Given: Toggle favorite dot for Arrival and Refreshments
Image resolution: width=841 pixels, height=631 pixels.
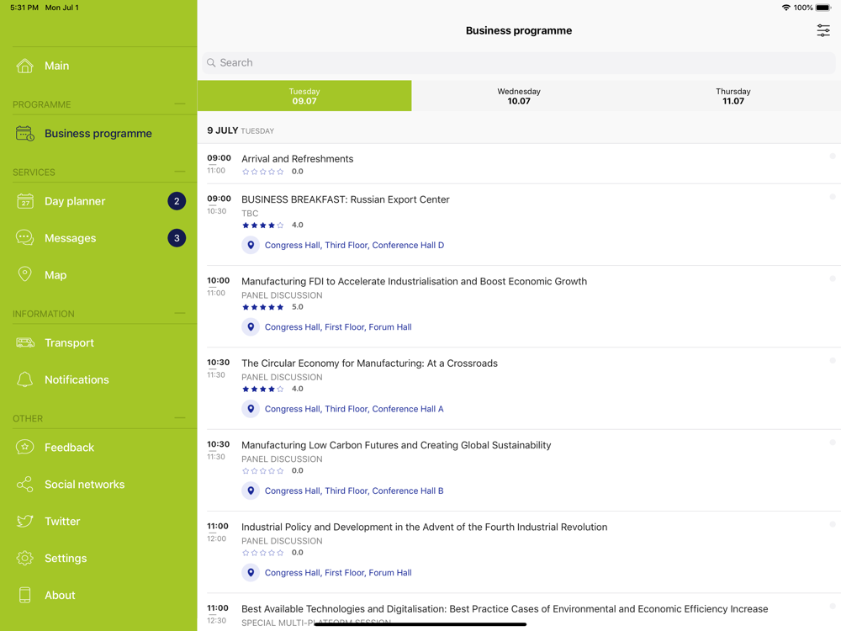Looking at the screenshot, I should point(832,156).
